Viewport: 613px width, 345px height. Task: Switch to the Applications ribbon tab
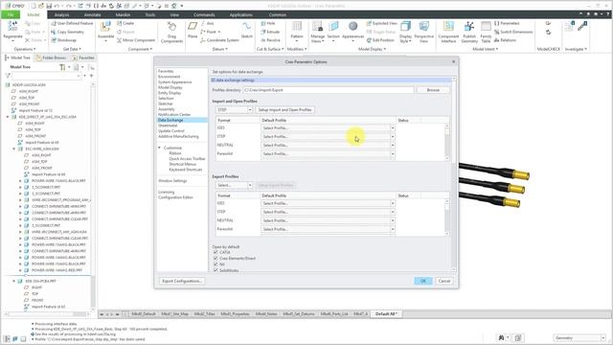(x=240, y=15)
